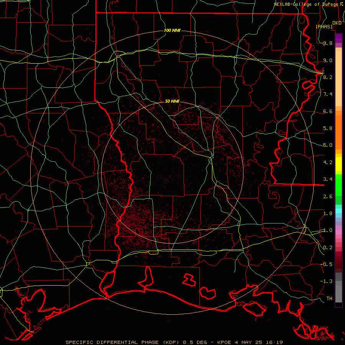Click the -1.3 value on the color scale
Screen dimensions: 345x345
326,281
